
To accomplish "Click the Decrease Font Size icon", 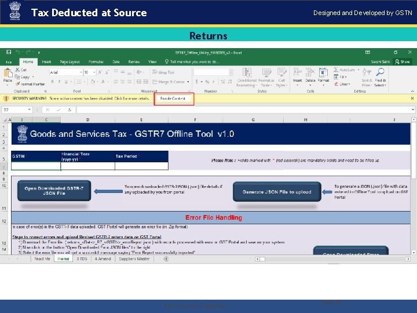I will [x=107, y=72].
